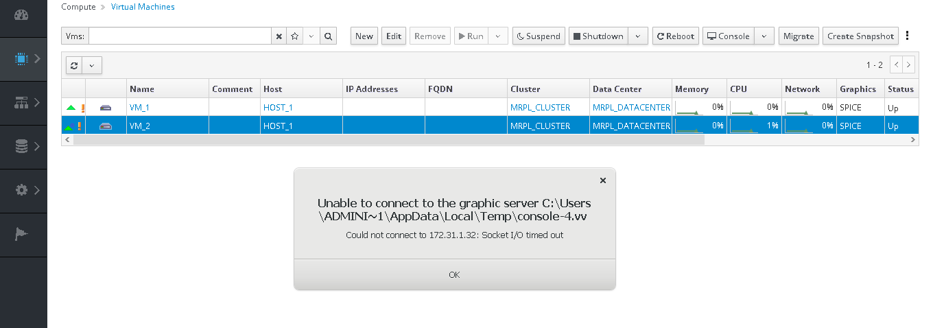Click the Virtual Machines breadcrumb

pos(143,7)
